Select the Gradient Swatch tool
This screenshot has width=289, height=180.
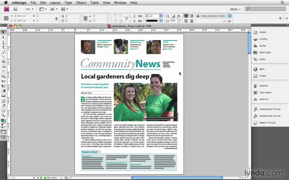point(3,90)
